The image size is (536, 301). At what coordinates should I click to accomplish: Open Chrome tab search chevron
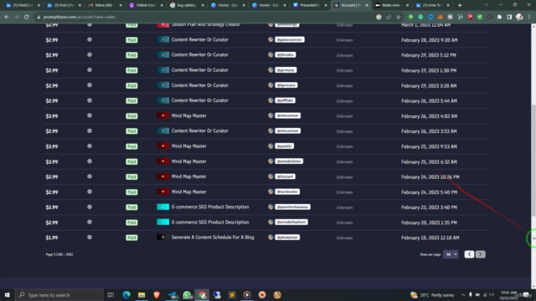[486, 5]
